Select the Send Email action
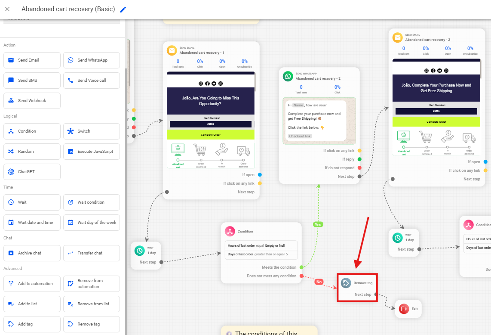491x335 pixels. click(x=32, y=60)
